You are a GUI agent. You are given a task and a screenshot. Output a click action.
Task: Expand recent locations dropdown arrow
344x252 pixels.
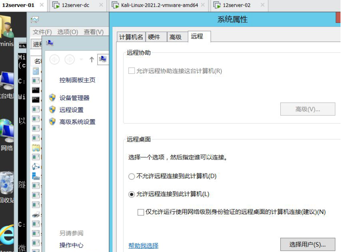(81, 60)
